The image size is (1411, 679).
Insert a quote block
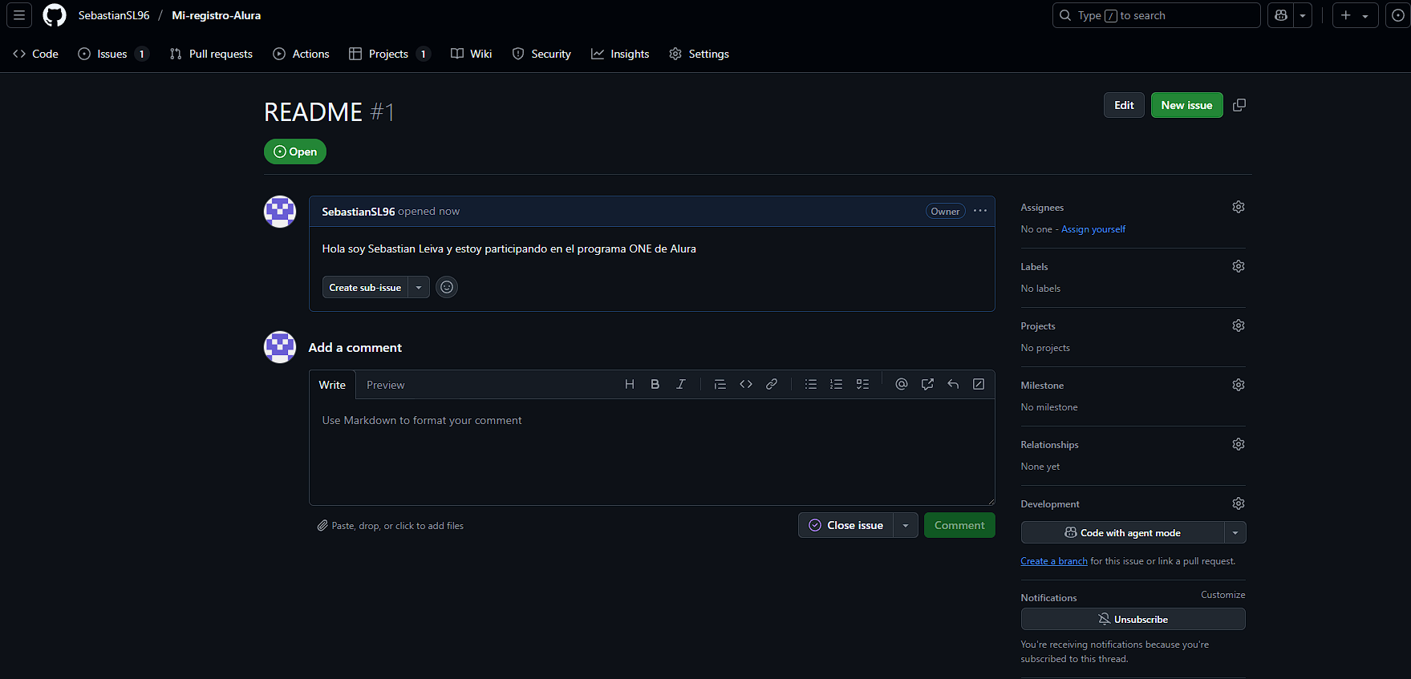pos(720,384)
